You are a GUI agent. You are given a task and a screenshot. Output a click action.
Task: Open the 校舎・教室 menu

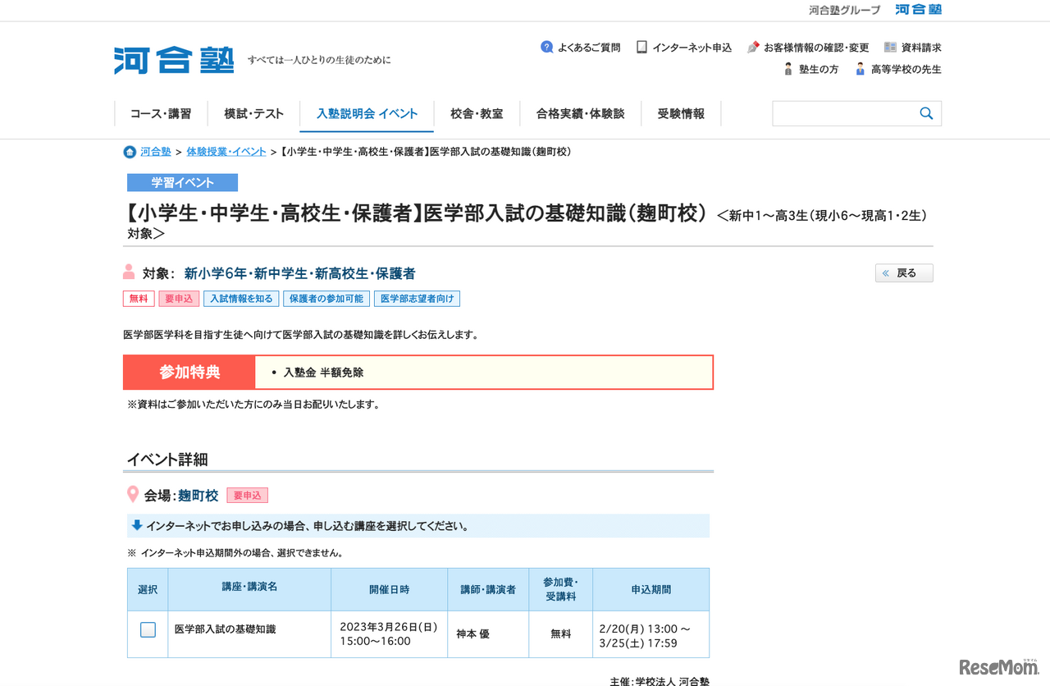[477, 114]
